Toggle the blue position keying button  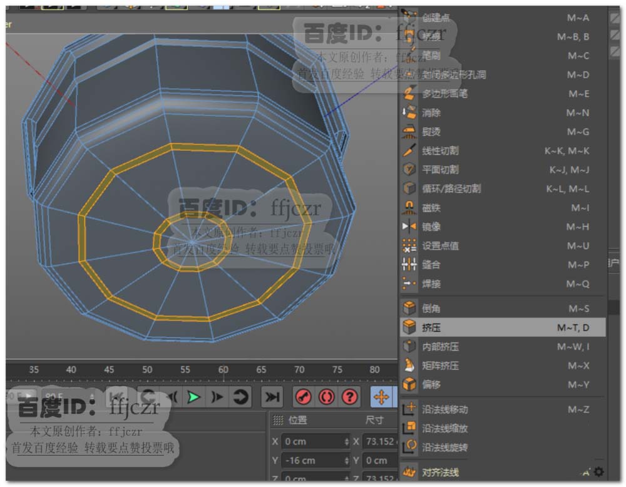tap(382, 397)
